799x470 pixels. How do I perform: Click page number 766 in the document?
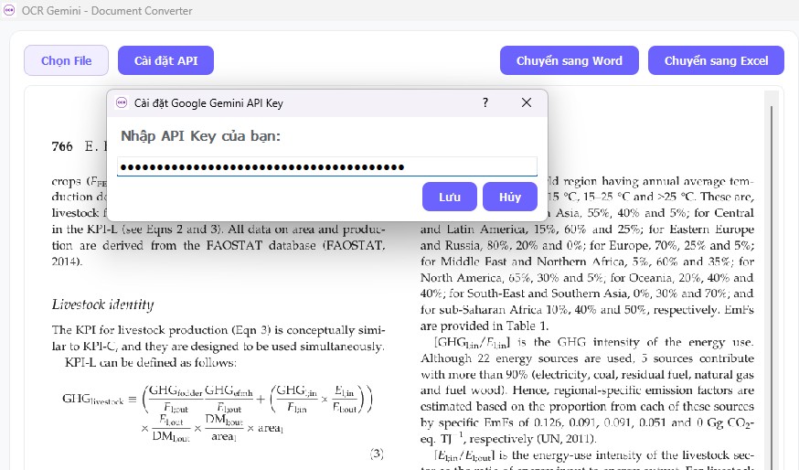tap(62, 146)
